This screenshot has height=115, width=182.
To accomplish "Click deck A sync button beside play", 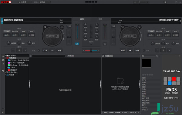I will click(59, 50).
